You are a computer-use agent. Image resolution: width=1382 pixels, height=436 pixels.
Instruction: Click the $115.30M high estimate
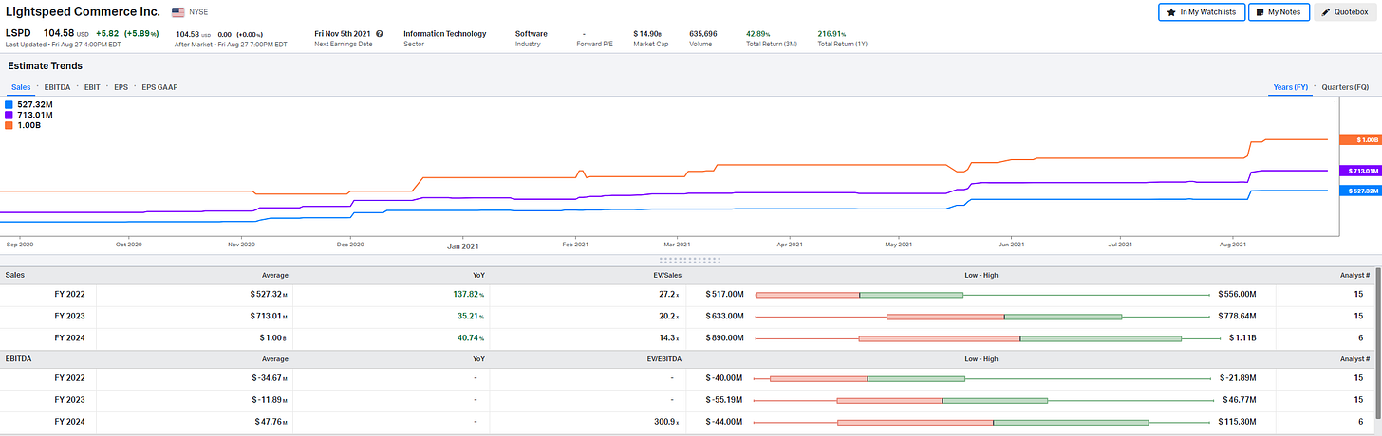pyautogui.click(x=1237, y=422)
